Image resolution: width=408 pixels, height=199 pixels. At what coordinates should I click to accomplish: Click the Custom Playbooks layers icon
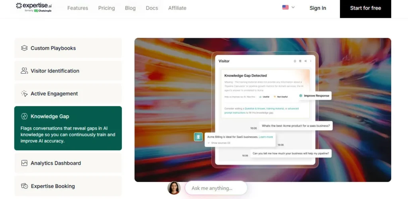point(24,48)
